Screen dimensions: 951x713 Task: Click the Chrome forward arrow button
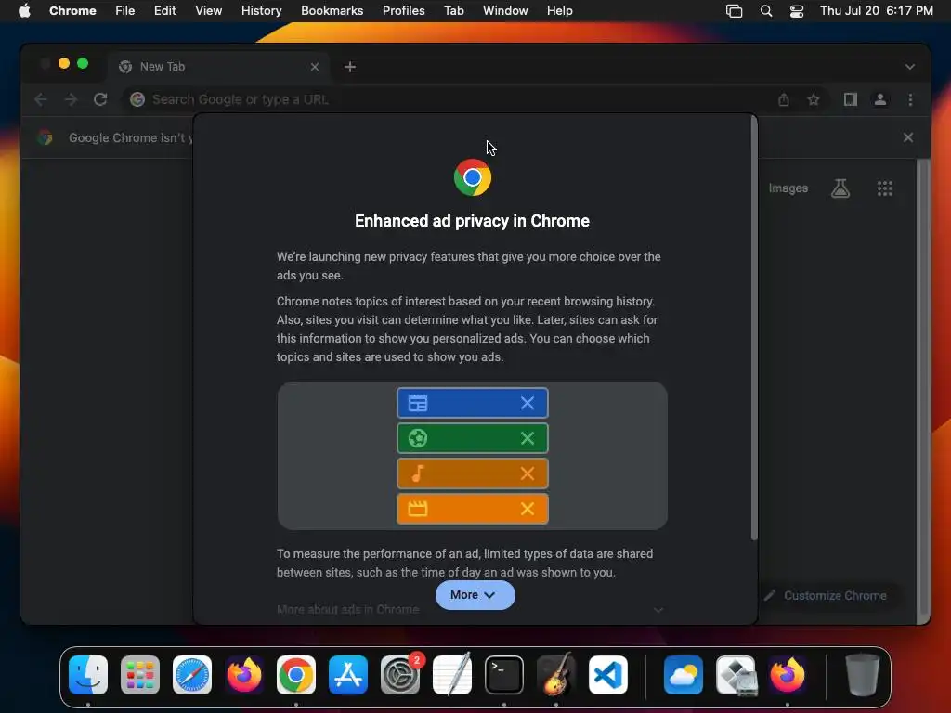71,99
